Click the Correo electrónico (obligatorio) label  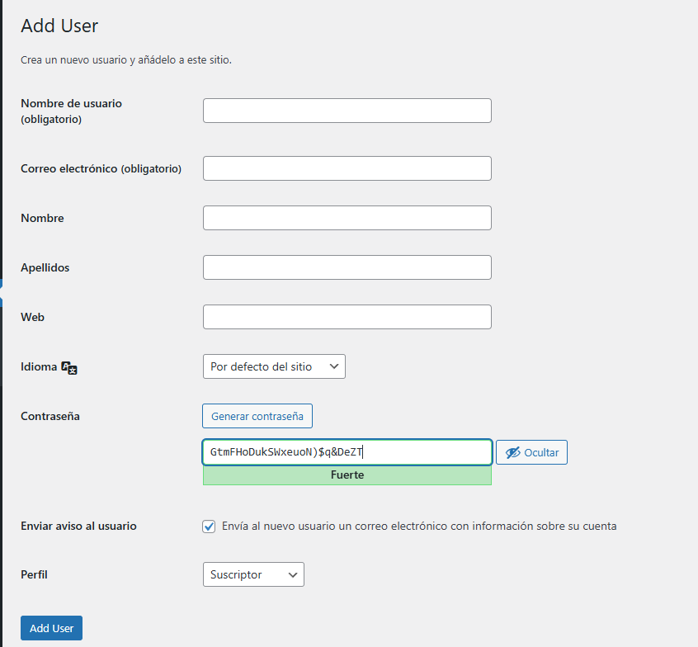pos(101,168)
